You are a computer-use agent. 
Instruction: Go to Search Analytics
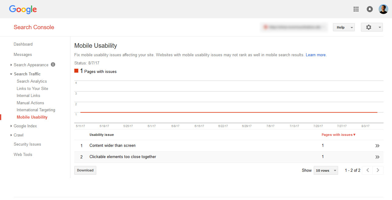click(x=32, y=81)
